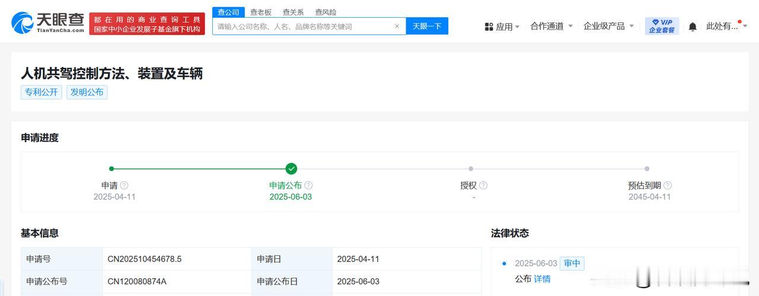
Task: Select publication number CN120080874A
Action: point(137,281)
